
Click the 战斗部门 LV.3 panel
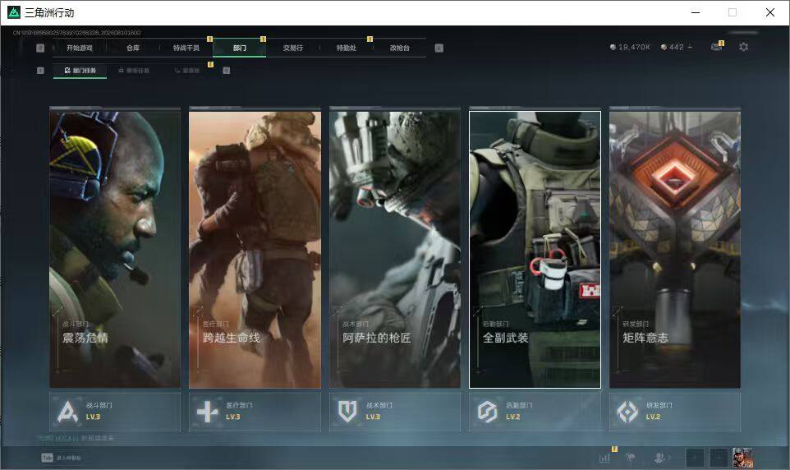pyautogui.click(x=115, y=412)
